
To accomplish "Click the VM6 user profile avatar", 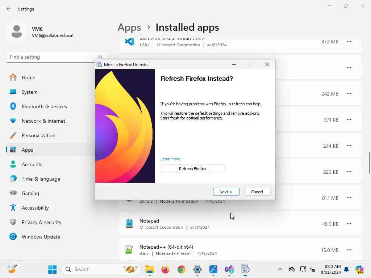I will click(x=17, y=31).
